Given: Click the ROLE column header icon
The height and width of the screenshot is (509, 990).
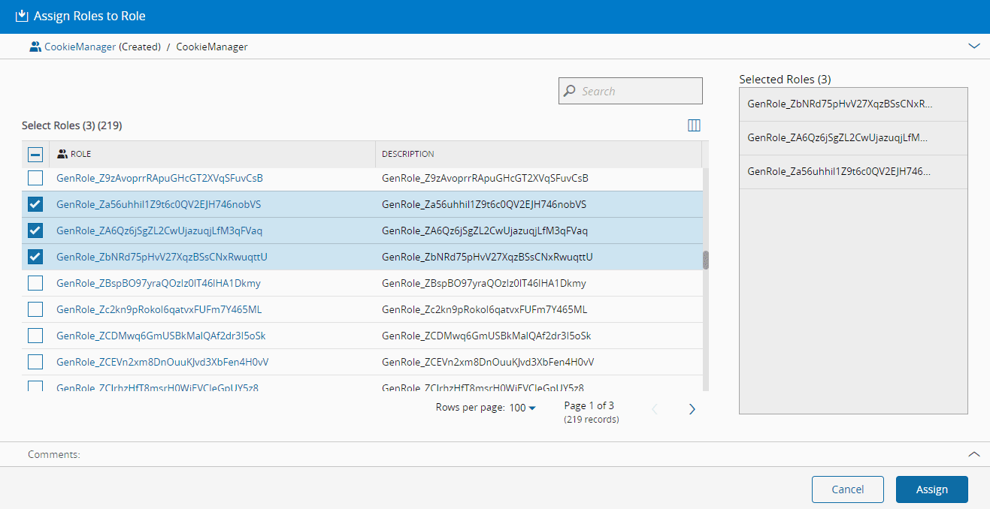Looking at the screenshot, I should 62,154.
